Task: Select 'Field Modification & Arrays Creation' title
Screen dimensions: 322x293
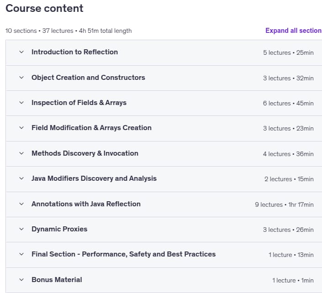Action: tap(92, 128)
